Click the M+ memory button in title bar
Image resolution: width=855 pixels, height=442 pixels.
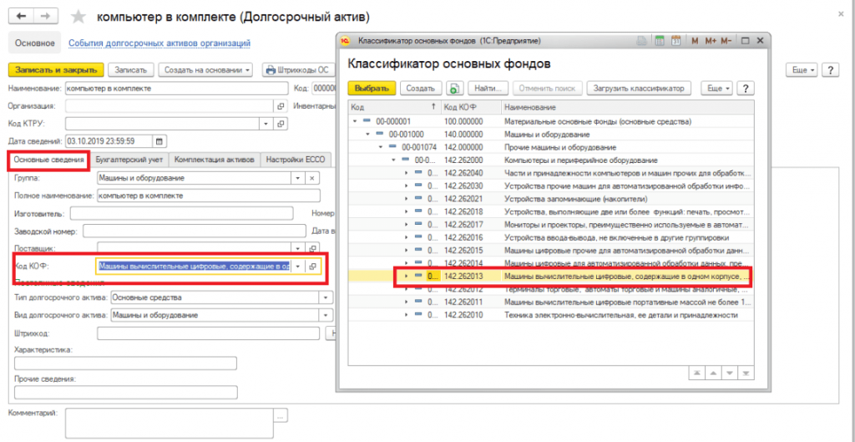pyautogui.click(x=711, y=40)
